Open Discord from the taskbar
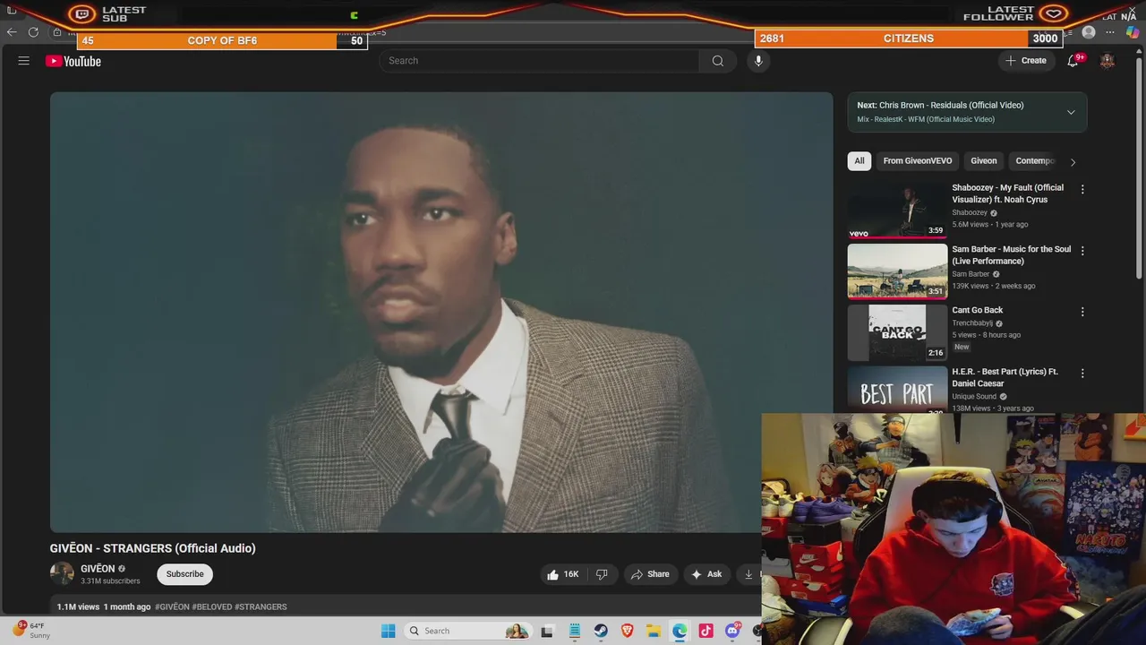The height and width of the screenshot is (645, 1146). coord(732,631)
